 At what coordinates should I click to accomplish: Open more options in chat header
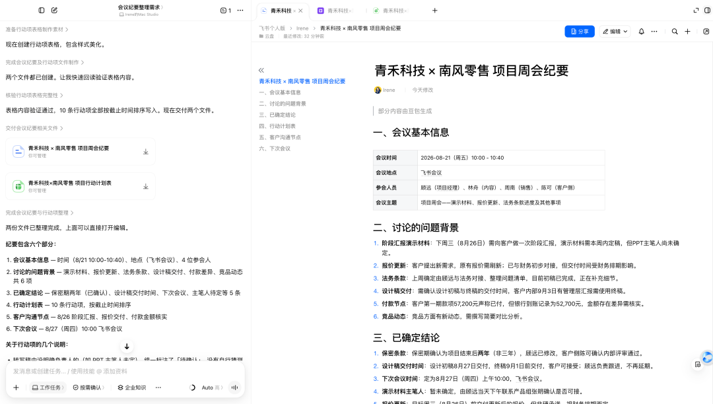pyautogui.click(x=240, y=10)
